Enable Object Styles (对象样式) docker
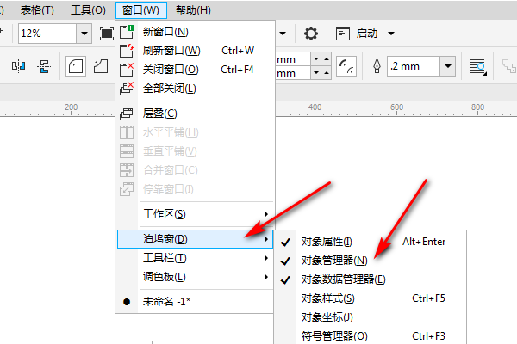 371,298
